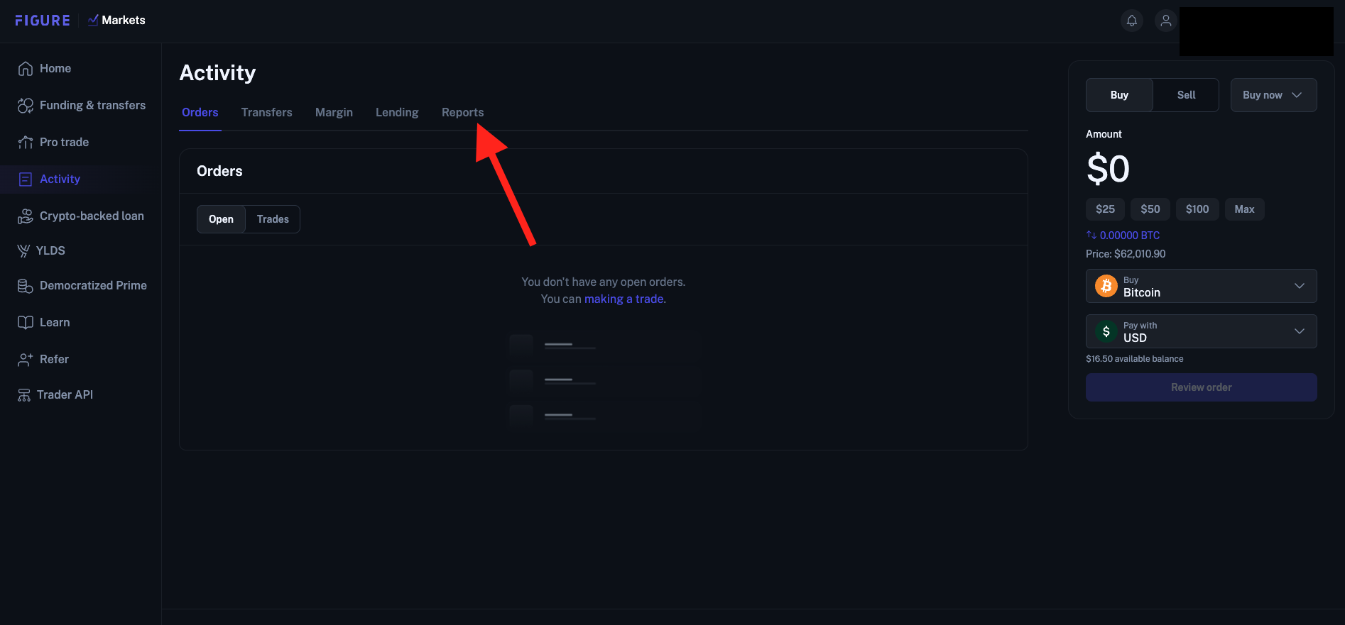This screenshot has height=625, width=1345.
Task: Click the Activity sidebar icon
Action: 26,179
